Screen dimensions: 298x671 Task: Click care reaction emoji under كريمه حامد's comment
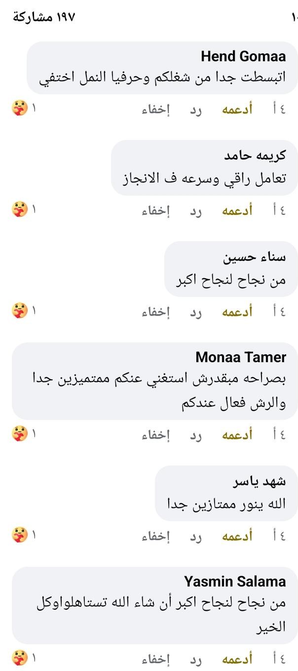pos(20,210)
